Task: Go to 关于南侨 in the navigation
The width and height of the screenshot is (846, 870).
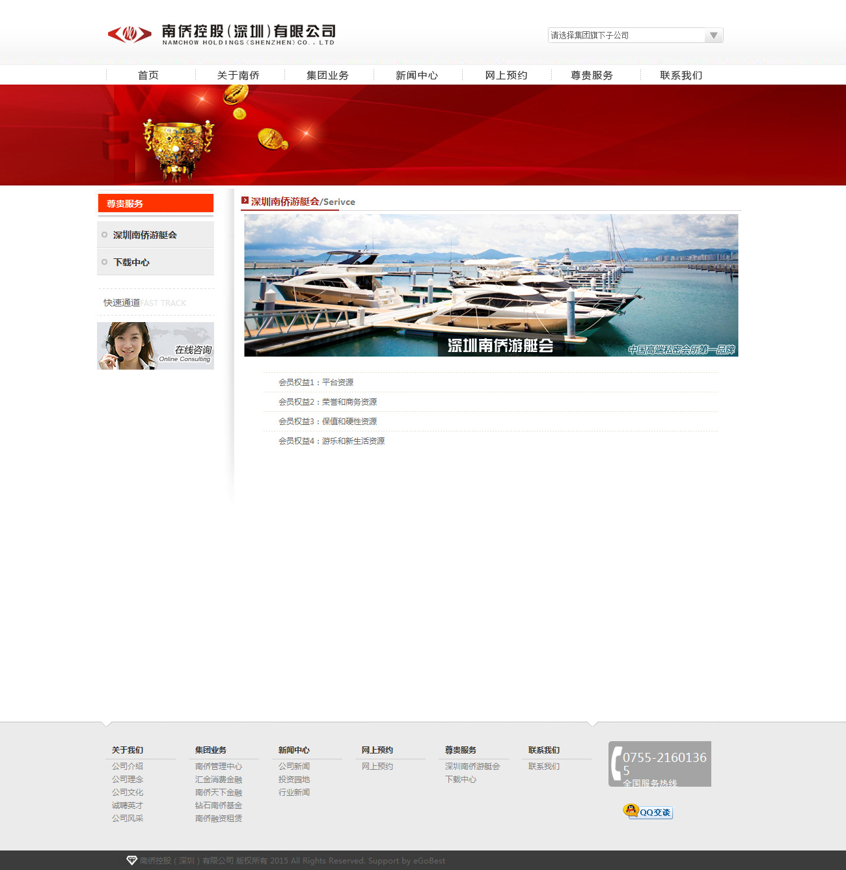Action: click(238, 75)
